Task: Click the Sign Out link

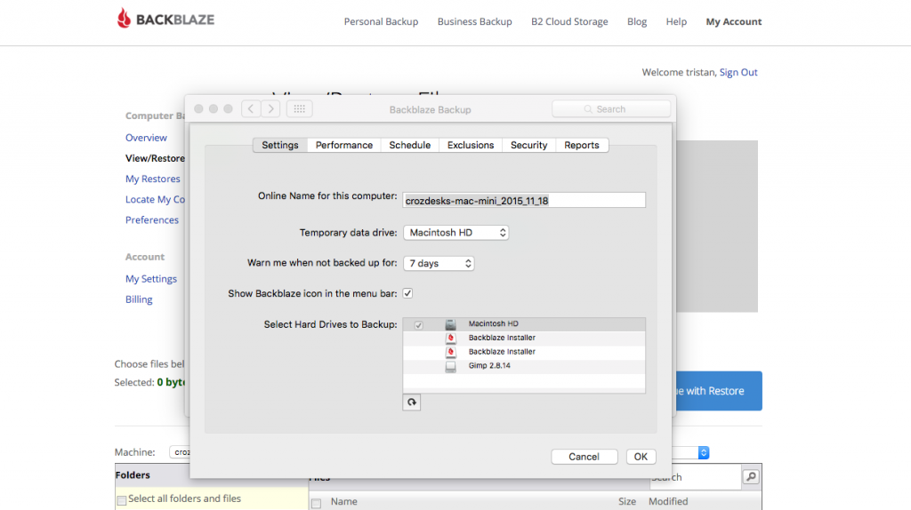Action: [738, 72]
